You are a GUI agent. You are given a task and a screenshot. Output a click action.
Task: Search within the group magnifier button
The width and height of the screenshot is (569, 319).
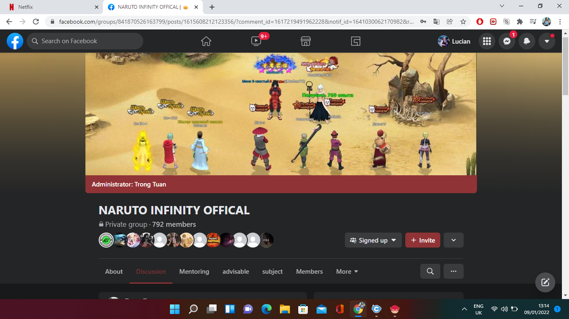[x=430, y=271]
